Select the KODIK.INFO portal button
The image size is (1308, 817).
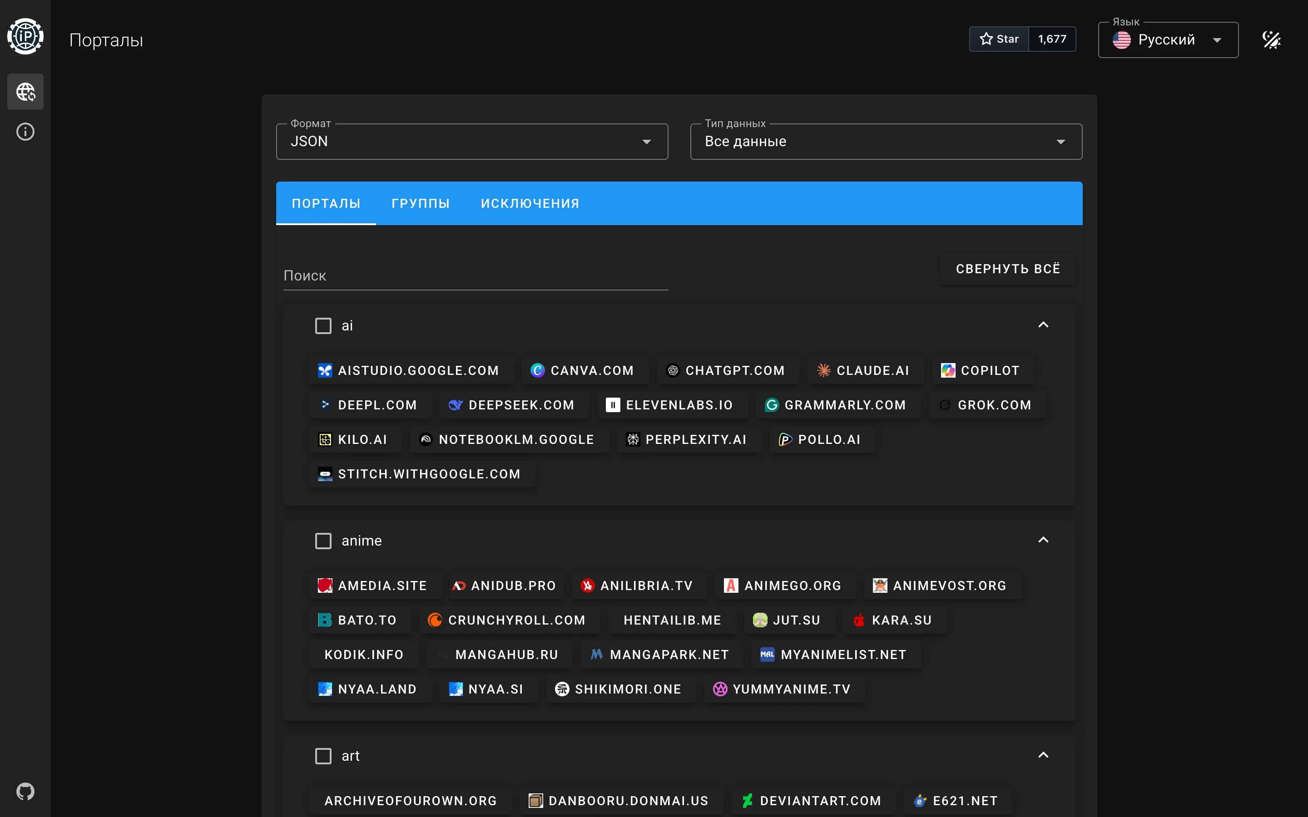click(364, 655)
